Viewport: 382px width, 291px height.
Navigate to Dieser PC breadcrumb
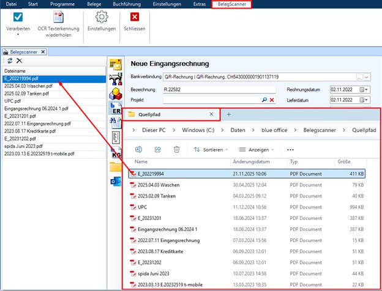154,130
